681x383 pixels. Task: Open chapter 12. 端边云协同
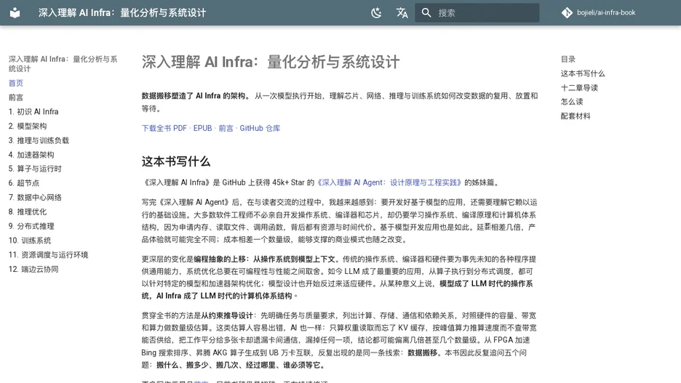point(33,269)
